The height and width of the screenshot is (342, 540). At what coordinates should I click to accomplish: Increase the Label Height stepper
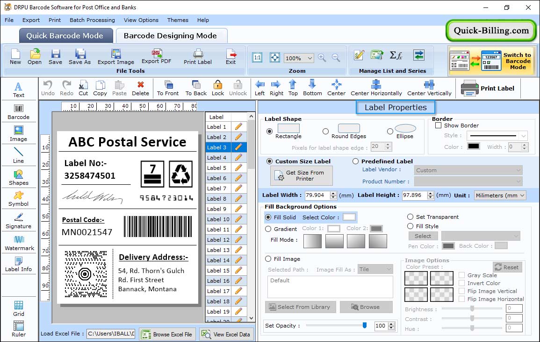point(431,193)
